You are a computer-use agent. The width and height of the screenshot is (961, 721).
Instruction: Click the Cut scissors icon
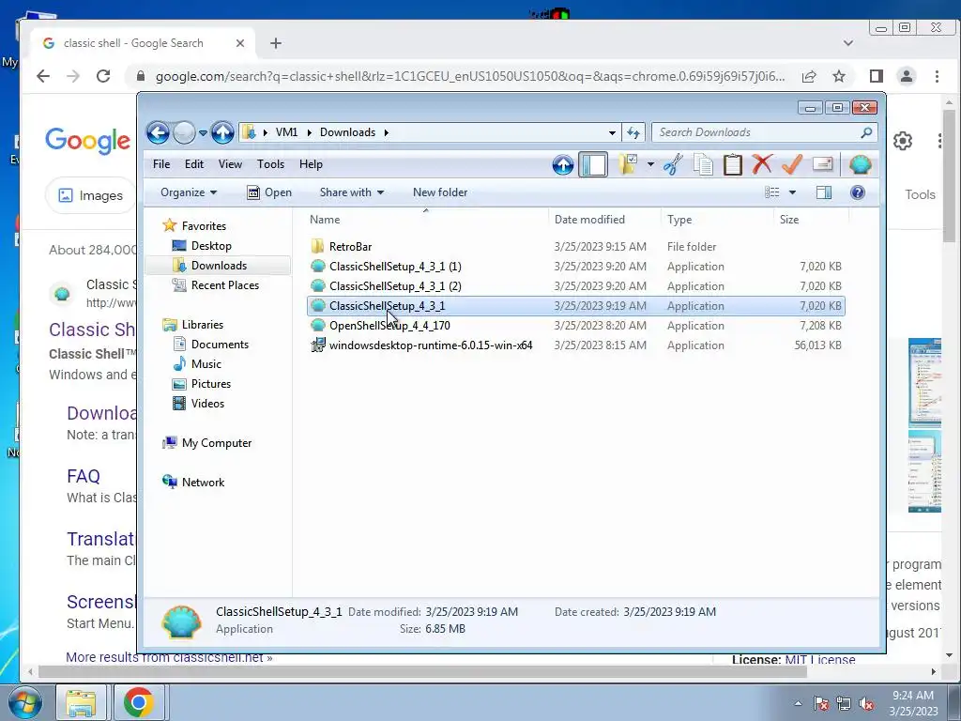[x=673, y=164]
